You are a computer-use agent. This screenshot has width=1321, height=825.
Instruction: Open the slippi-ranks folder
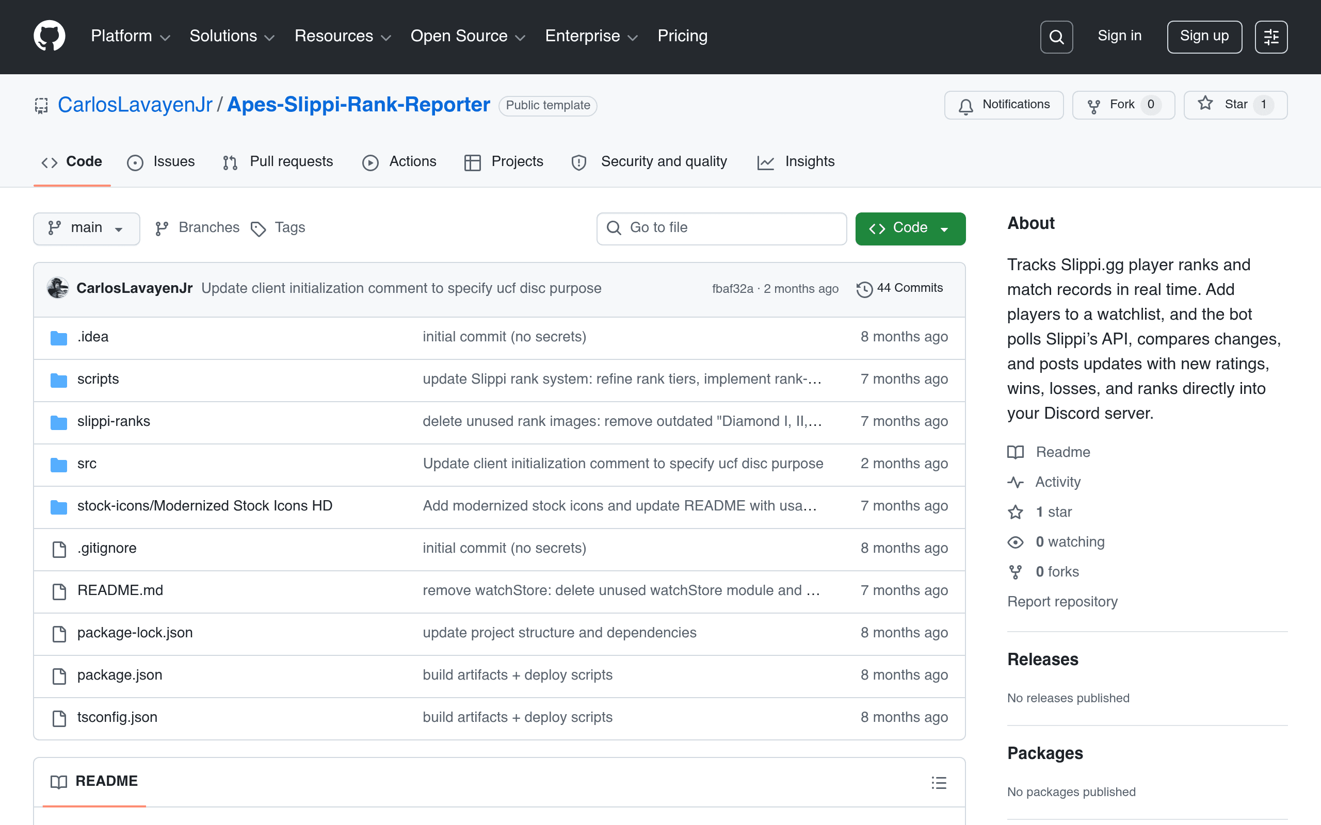pos(114,421)
